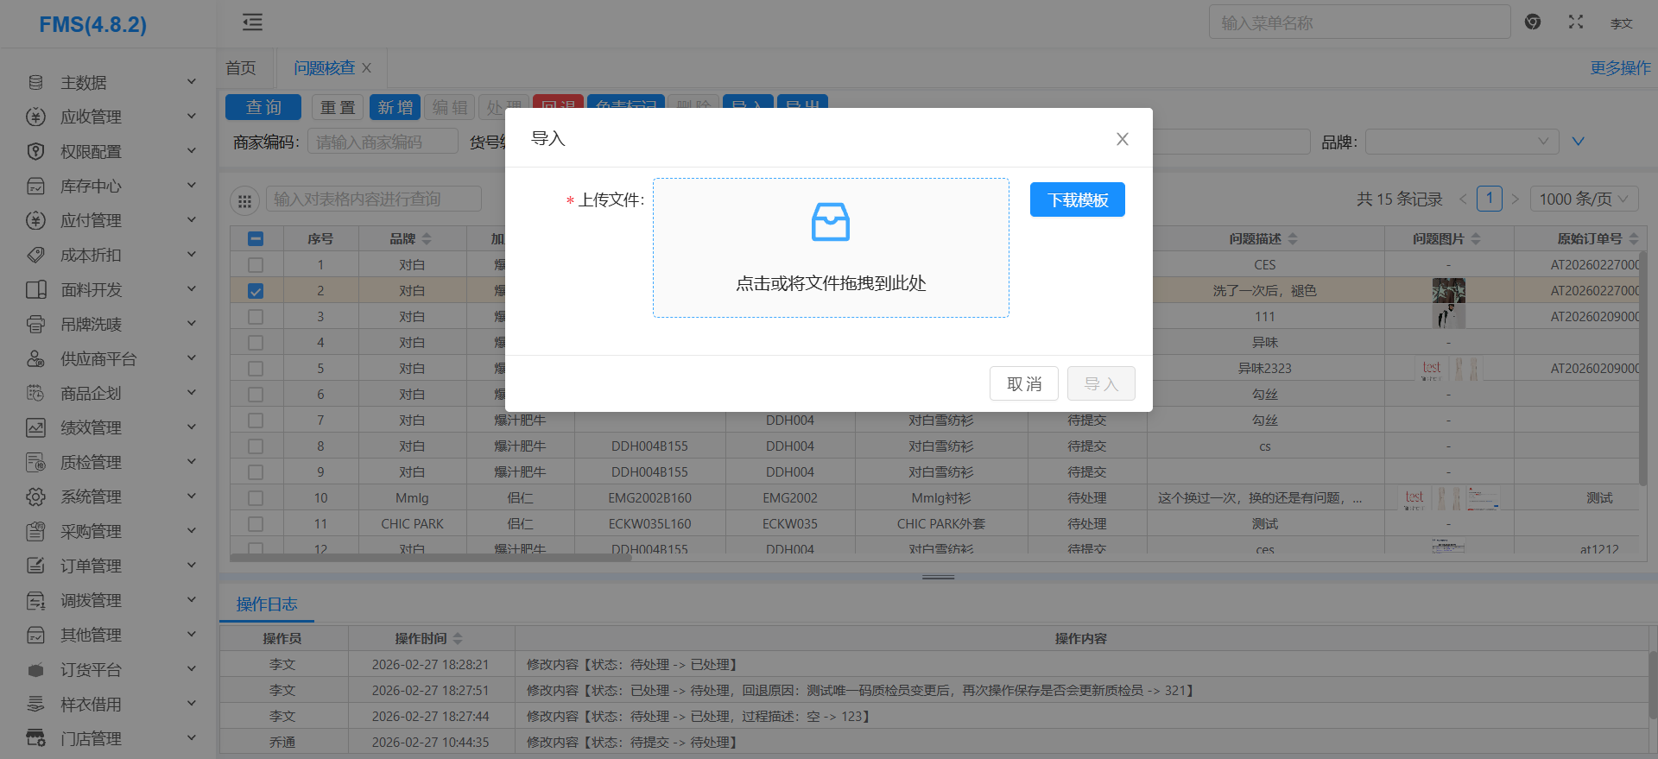Sort the 问题描述 column

point(1293,239)
